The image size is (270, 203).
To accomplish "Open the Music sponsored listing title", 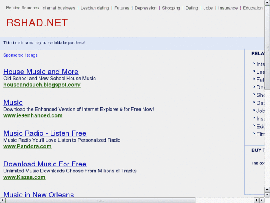I will [x=13, y=102].
